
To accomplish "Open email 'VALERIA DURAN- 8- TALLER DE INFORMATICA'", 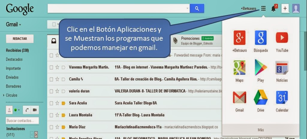I will click(150, 91).
